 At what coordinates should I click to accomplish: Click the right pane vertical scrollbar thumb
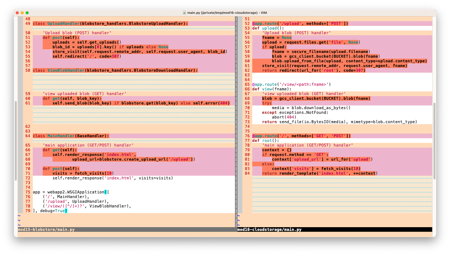(434, 141)
